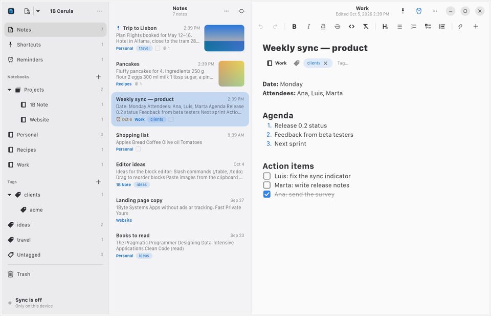Open Shortcuts in sidebar

[x=55, y=45]
